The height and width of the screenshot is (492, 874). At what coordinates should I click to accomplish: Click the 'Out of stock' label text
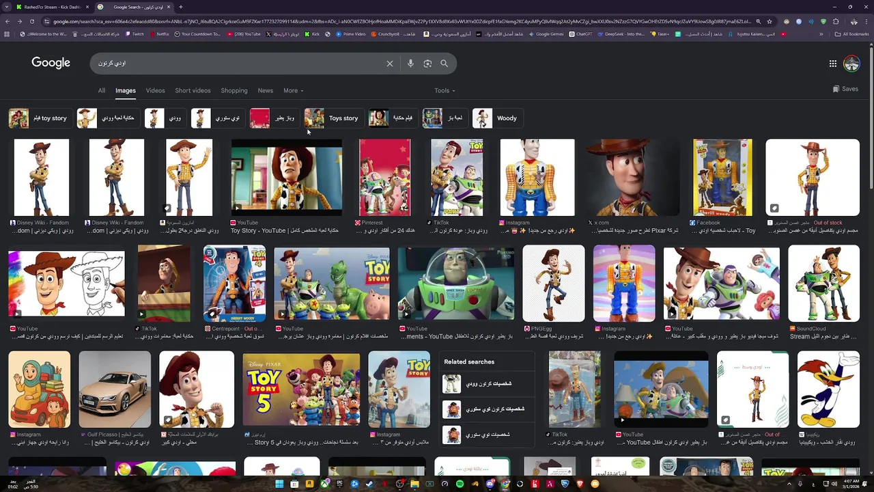pos(828,223)
